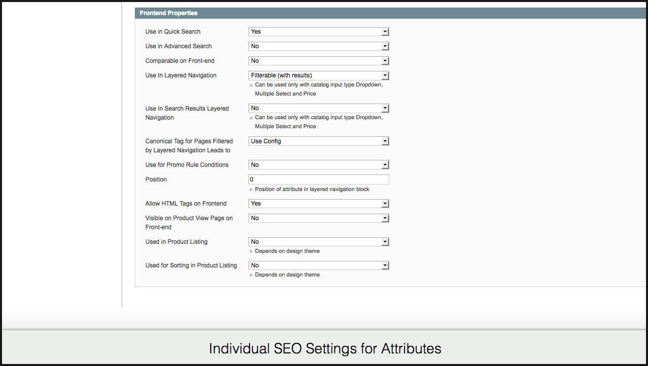Expand the Use in Advanced Search dropdown
This screenshot has width=648, height=366.
[318, 46]
